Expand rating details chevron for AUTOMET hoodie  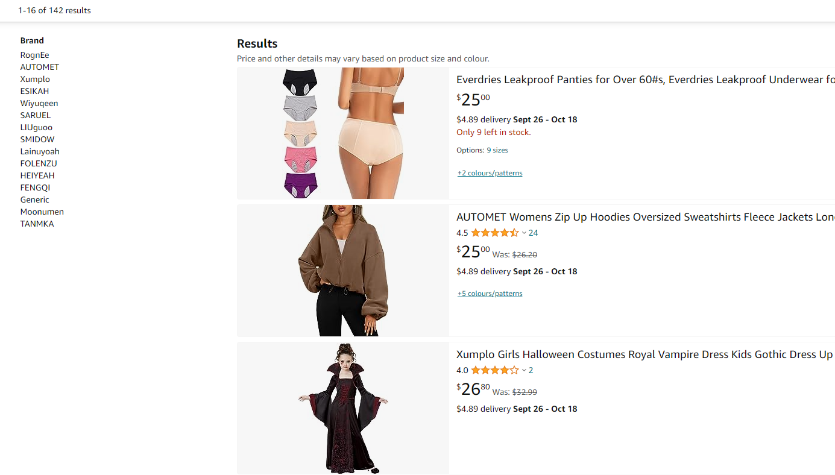(x=524, y=233)
